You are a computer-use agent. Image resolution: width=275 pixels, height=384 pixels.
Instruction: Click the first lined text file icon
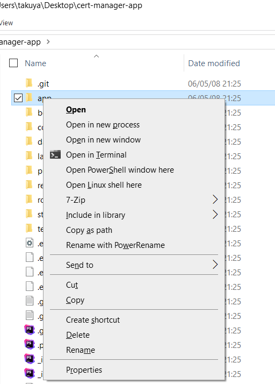(x=30, y=301)
